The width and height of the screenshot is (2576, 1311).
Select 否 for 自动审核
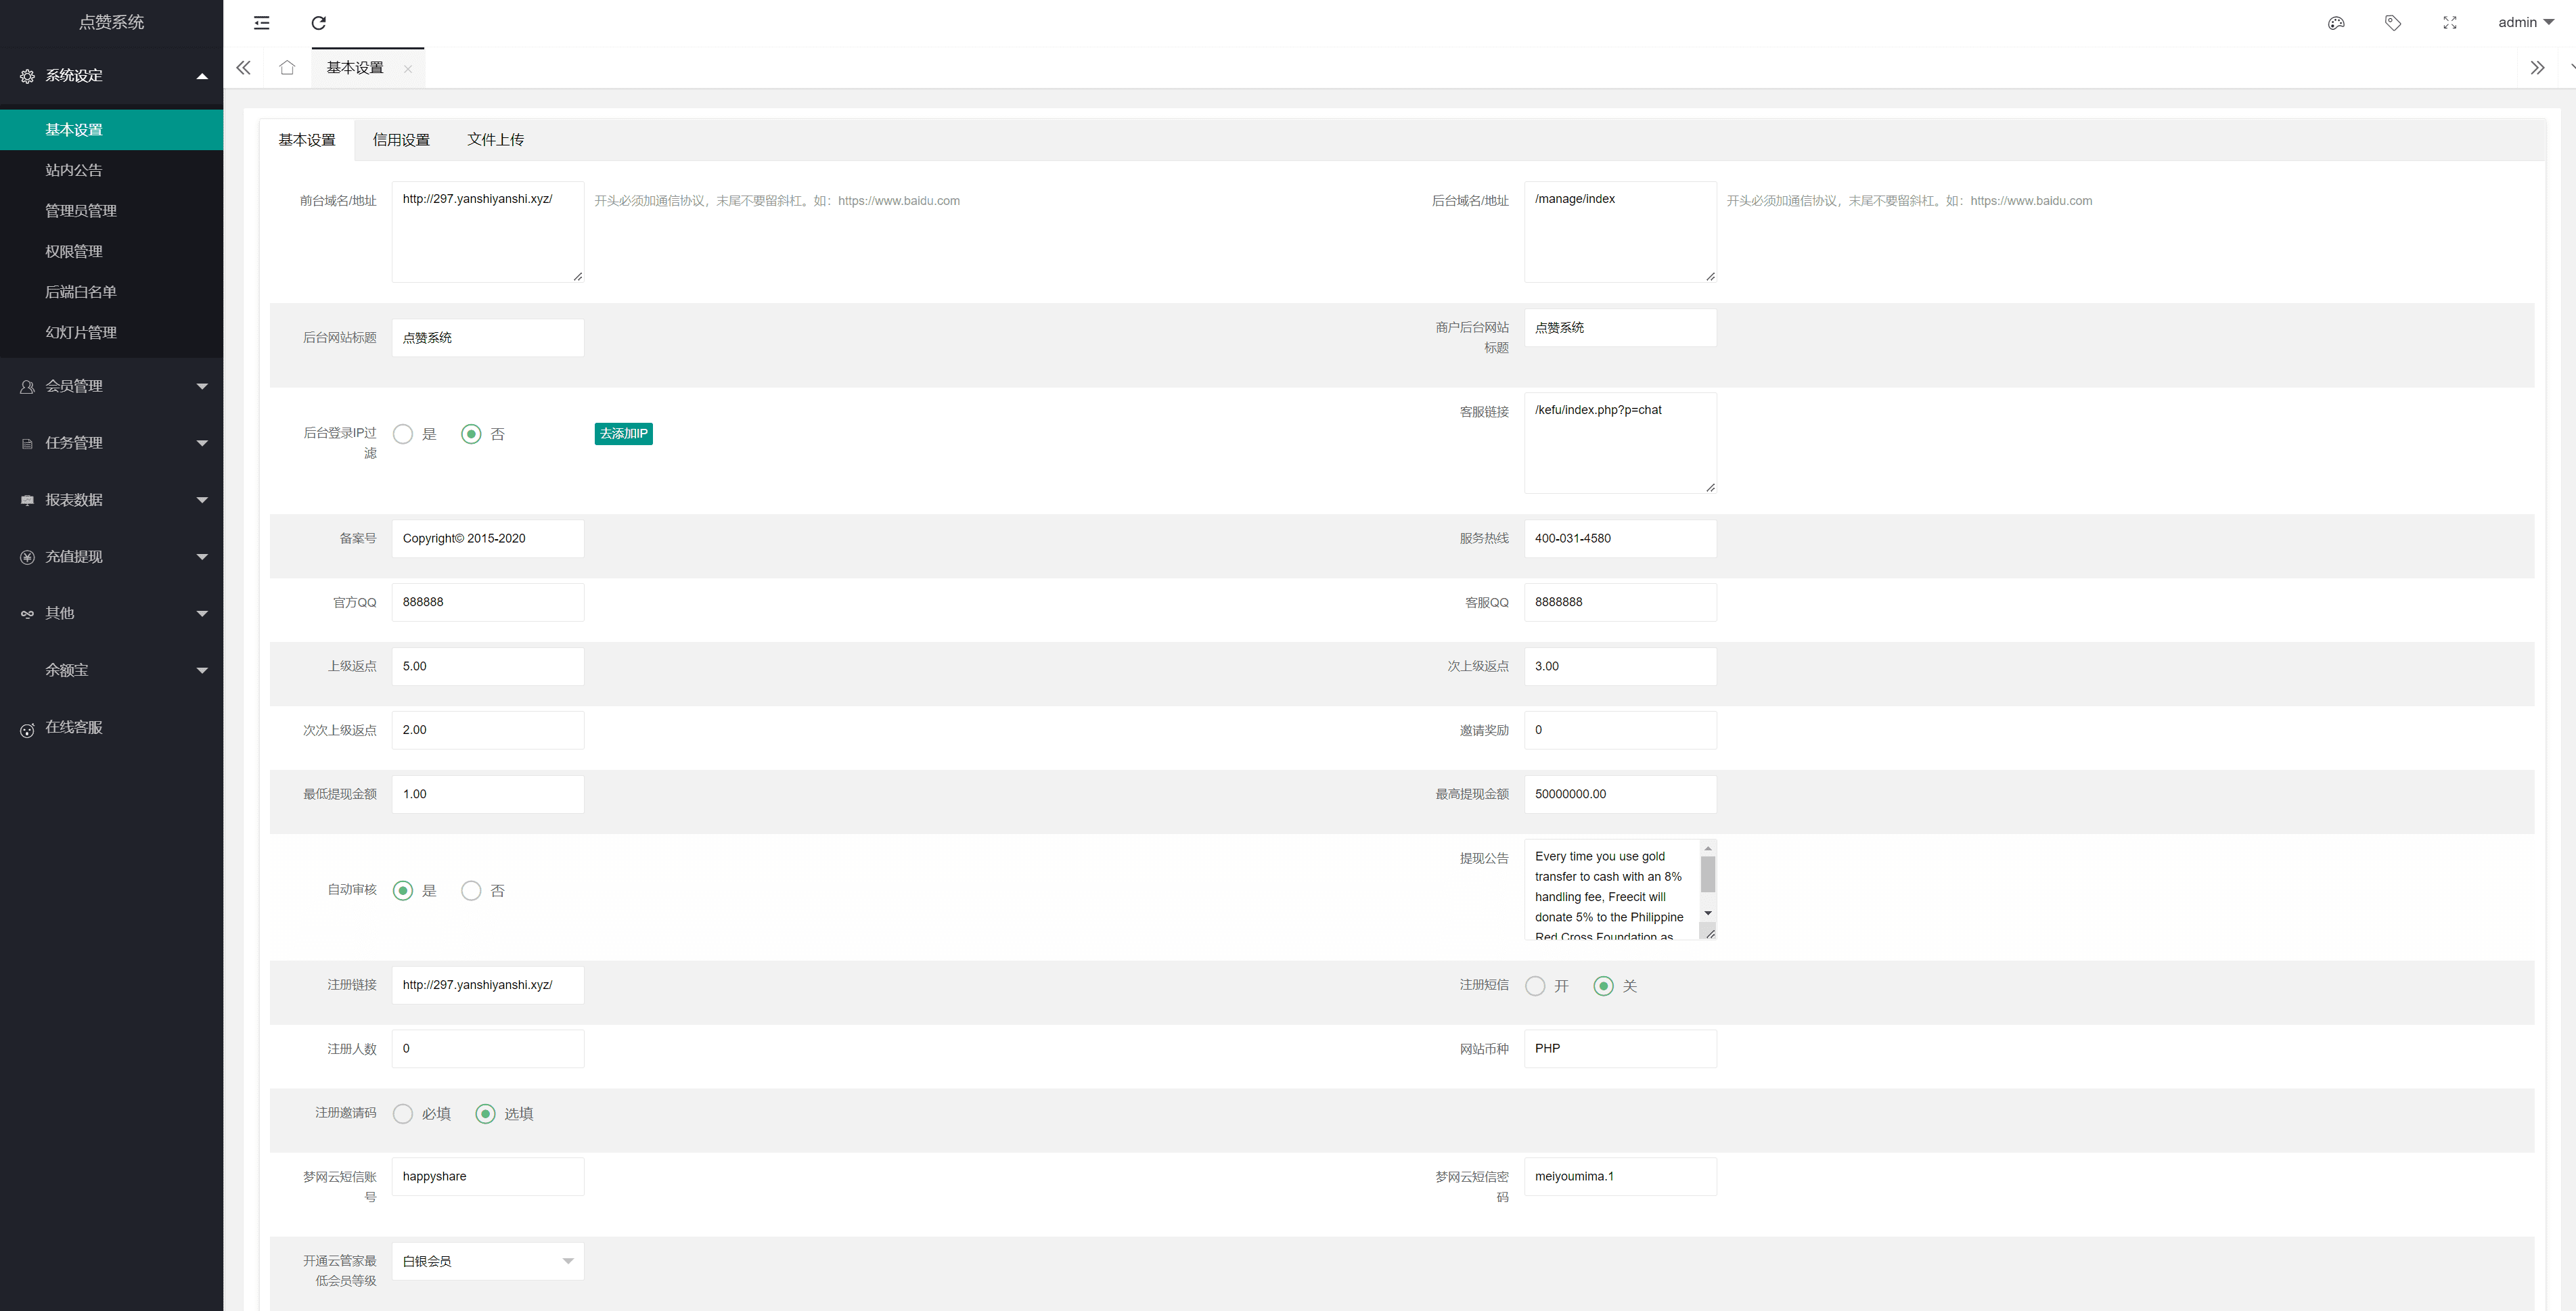(x=471, y=891)
